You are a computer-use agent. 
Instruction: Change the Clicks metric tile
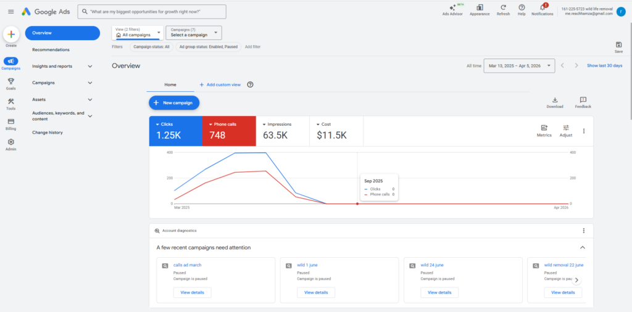tap(176, 131)
